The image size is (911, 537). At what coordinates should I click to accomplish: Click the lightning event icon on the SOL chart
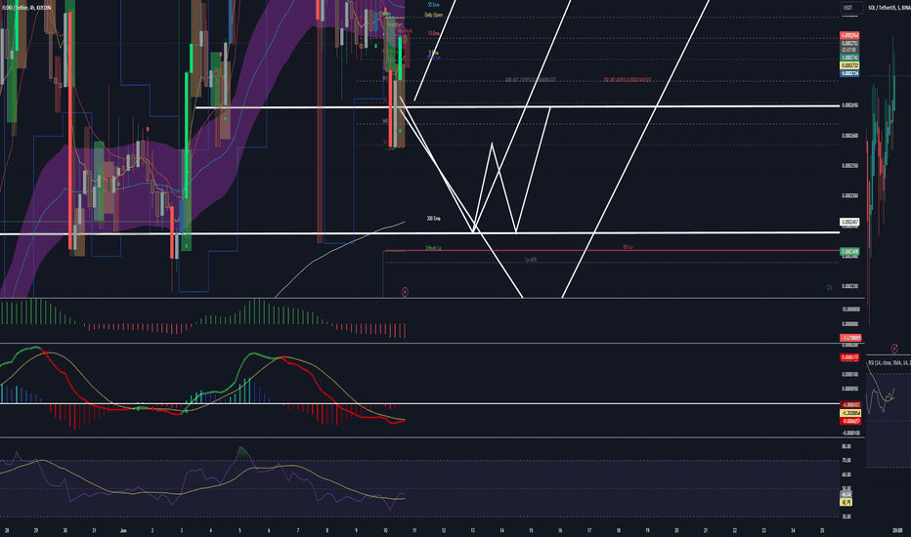(x=894, y=349)
